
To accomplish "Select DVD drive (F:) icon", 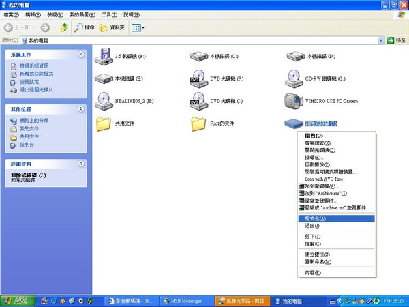I will tap(199, 78).
